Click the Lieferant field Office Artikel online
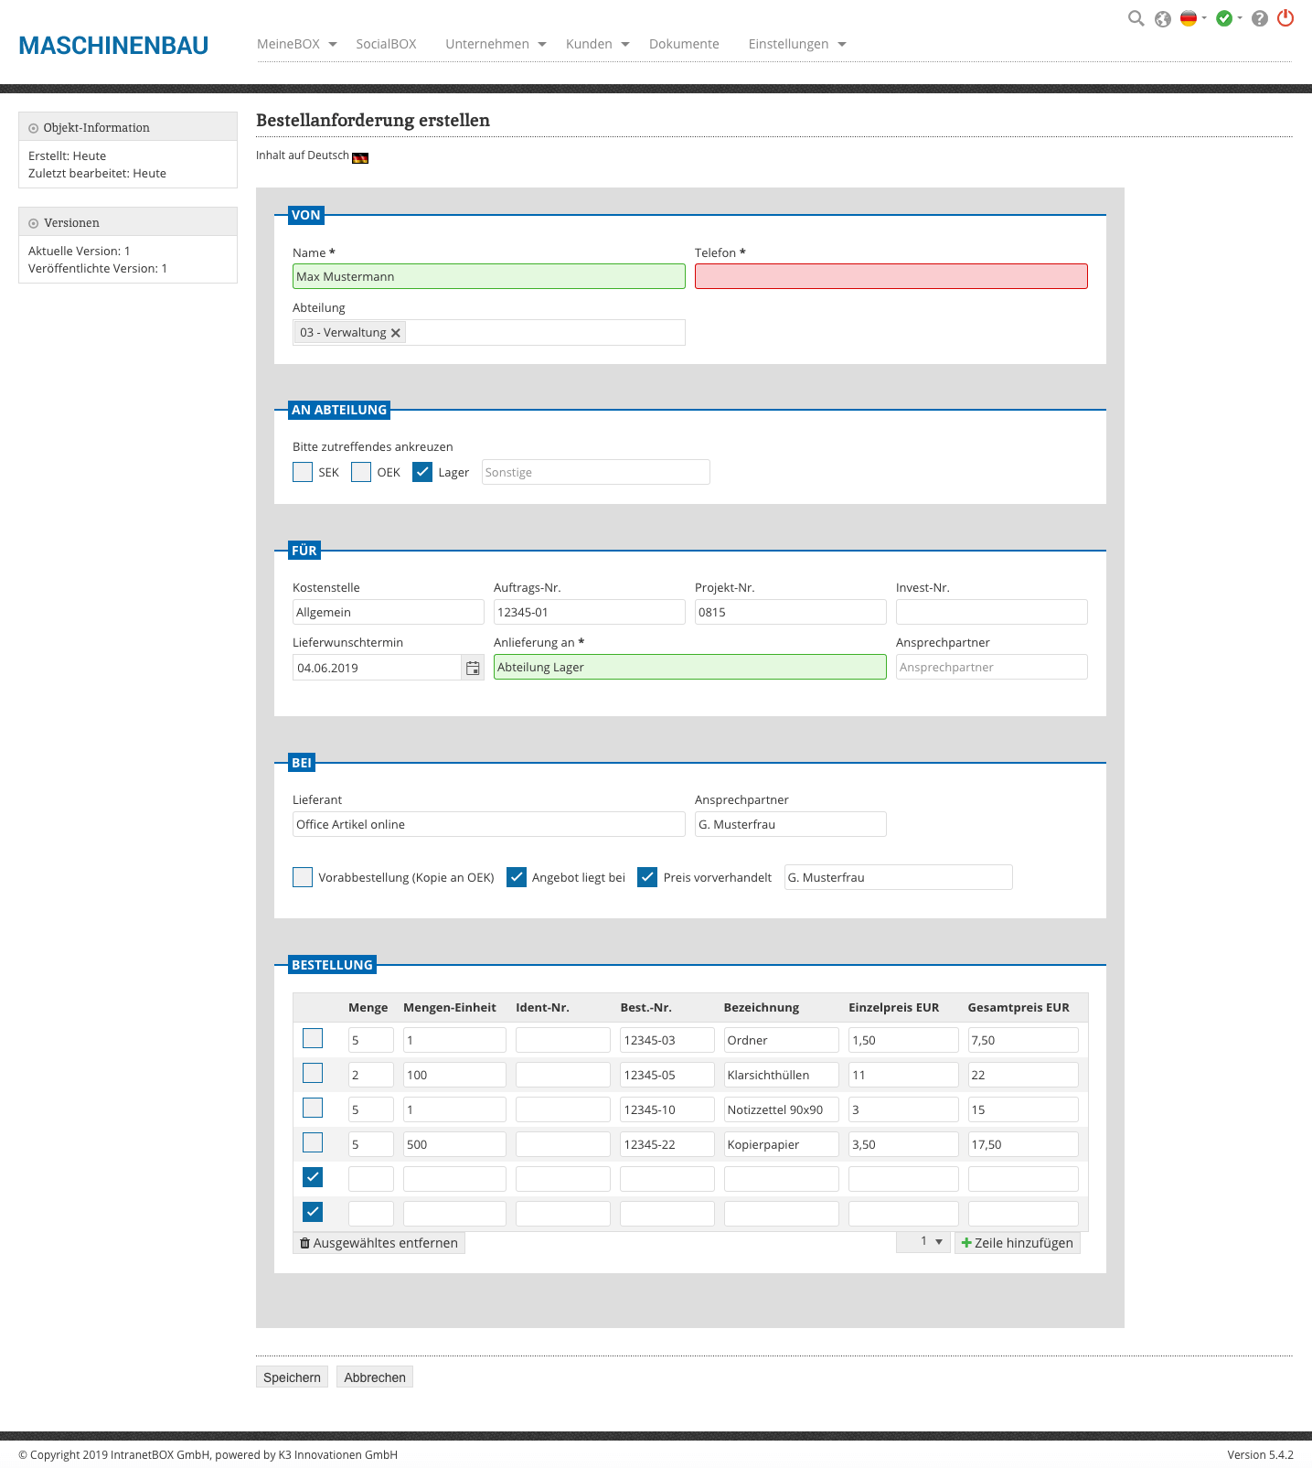Screen dimensions: 1312x1468 (x=489, y=824)
